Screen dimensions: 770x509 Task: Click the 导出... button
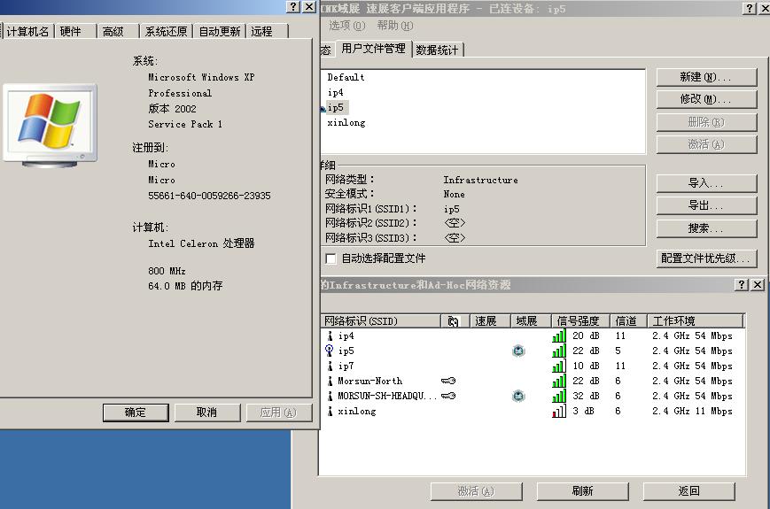706,205
